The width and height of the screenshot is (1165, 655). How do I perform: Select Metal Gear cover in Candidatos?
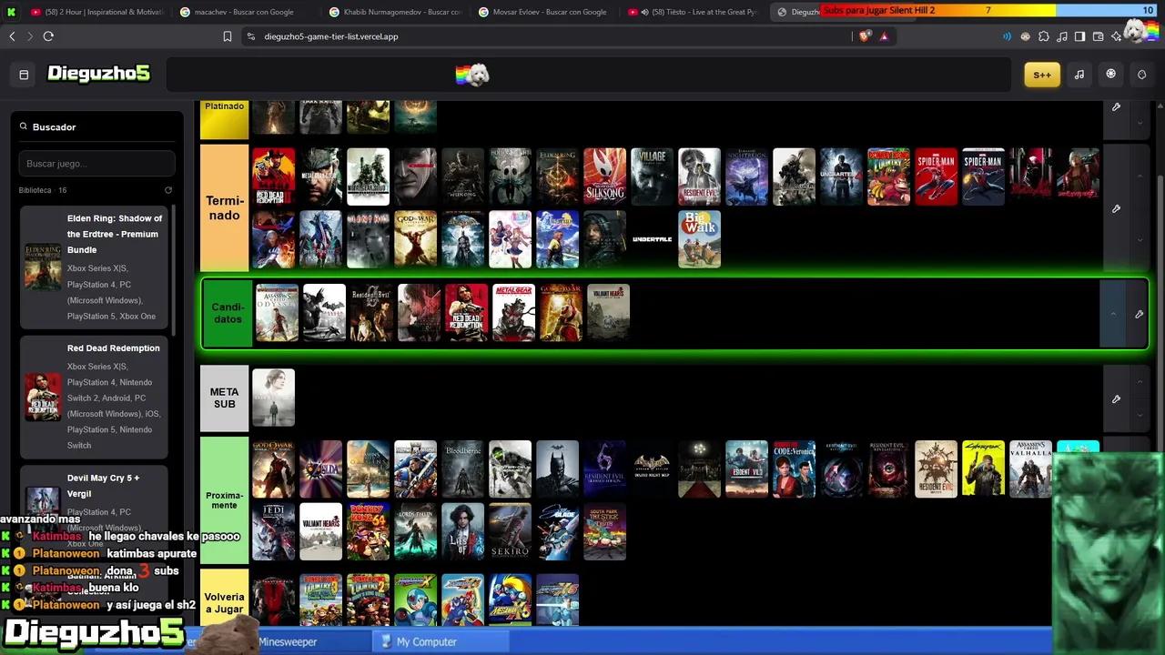[x=513, y=313]
